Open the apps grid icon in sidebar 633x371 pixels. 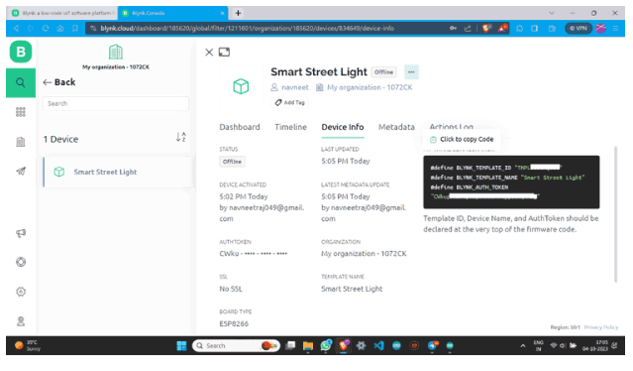[x=21, y=112]
